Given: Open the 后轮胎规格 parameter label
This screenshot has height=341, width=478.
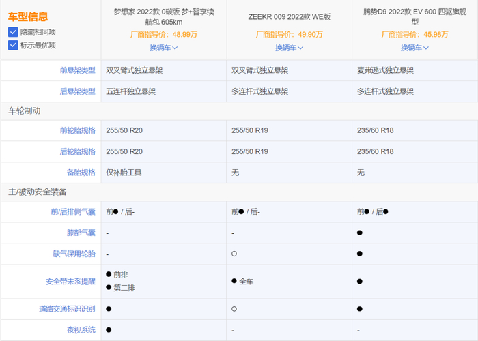Looking at the screenshot, I should (77, 151).
